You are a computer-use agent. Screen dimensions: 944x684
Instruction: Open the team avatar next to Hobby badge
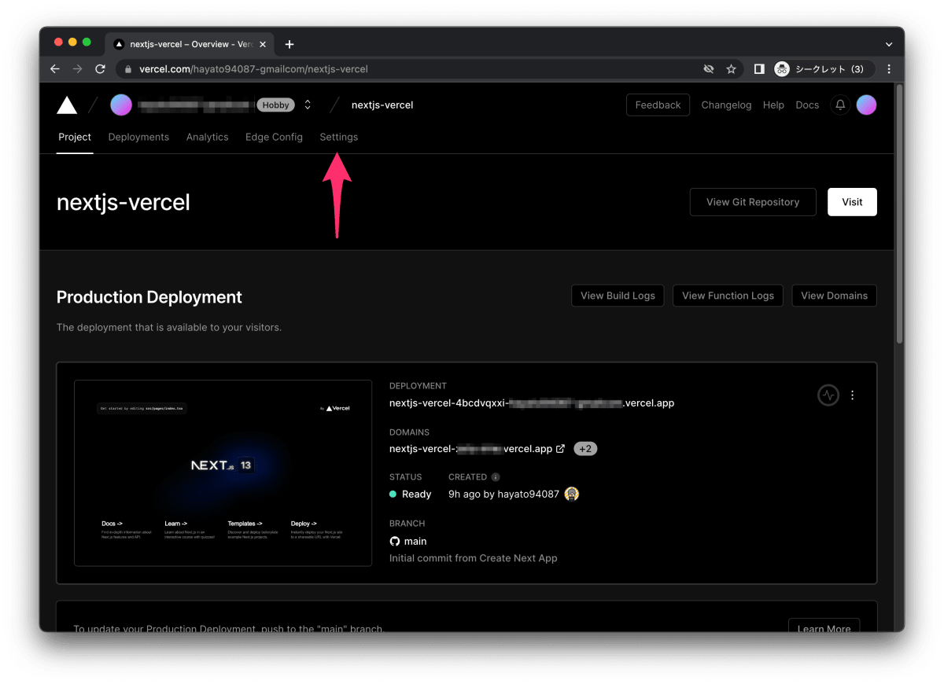[121, 105]
